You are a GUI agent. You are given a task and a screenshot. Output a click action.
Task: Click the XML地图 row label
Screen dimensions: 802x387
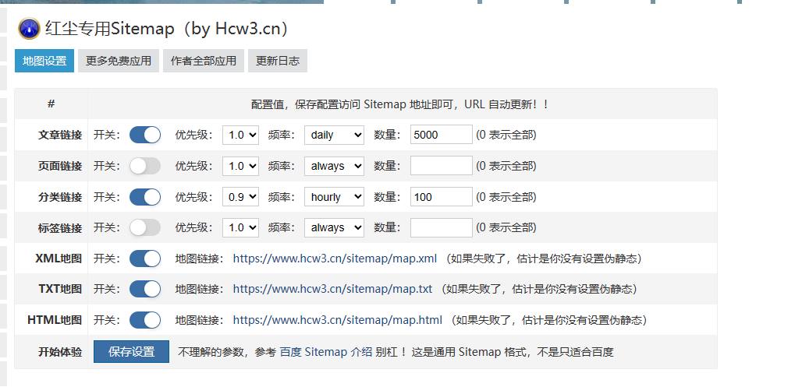click(59, 259)
